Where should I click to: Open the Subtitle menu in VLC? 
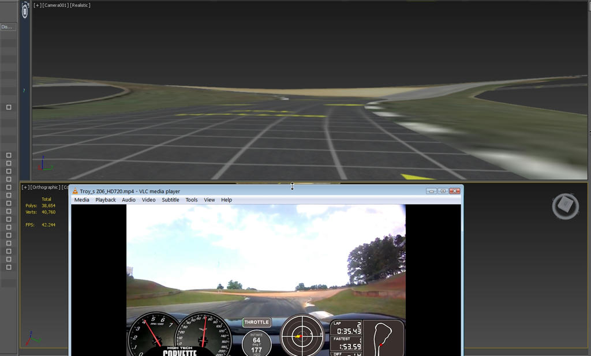(x=170, y=200)
